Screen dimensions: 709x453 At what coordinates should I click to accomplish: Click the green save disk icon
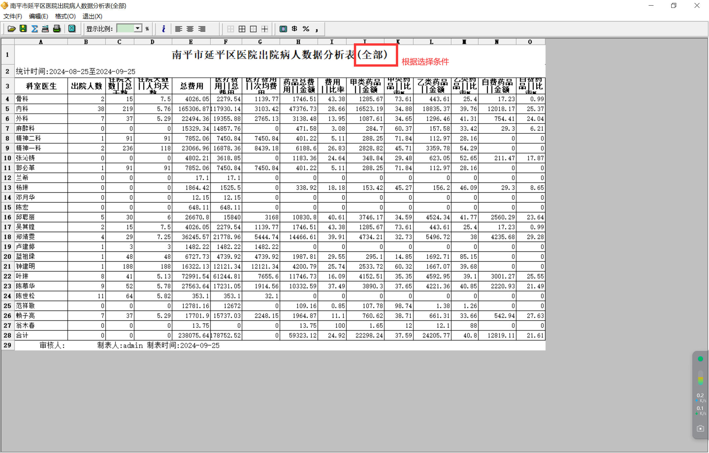tap(23, 29)
